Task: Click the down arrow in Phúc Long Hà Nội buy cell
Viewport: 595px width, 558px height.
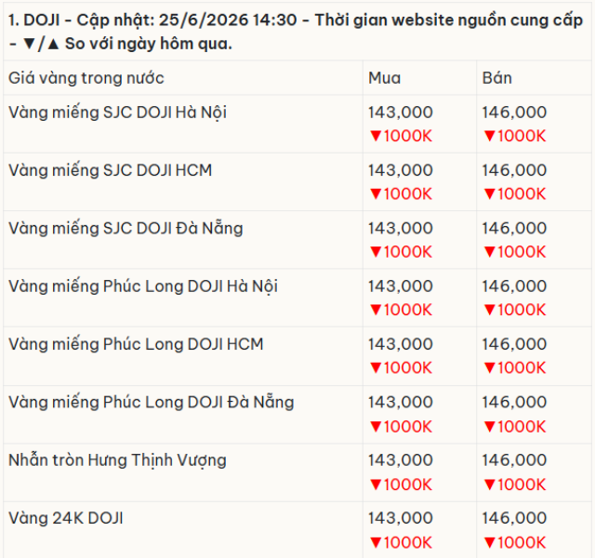Action: coord(376,310)
